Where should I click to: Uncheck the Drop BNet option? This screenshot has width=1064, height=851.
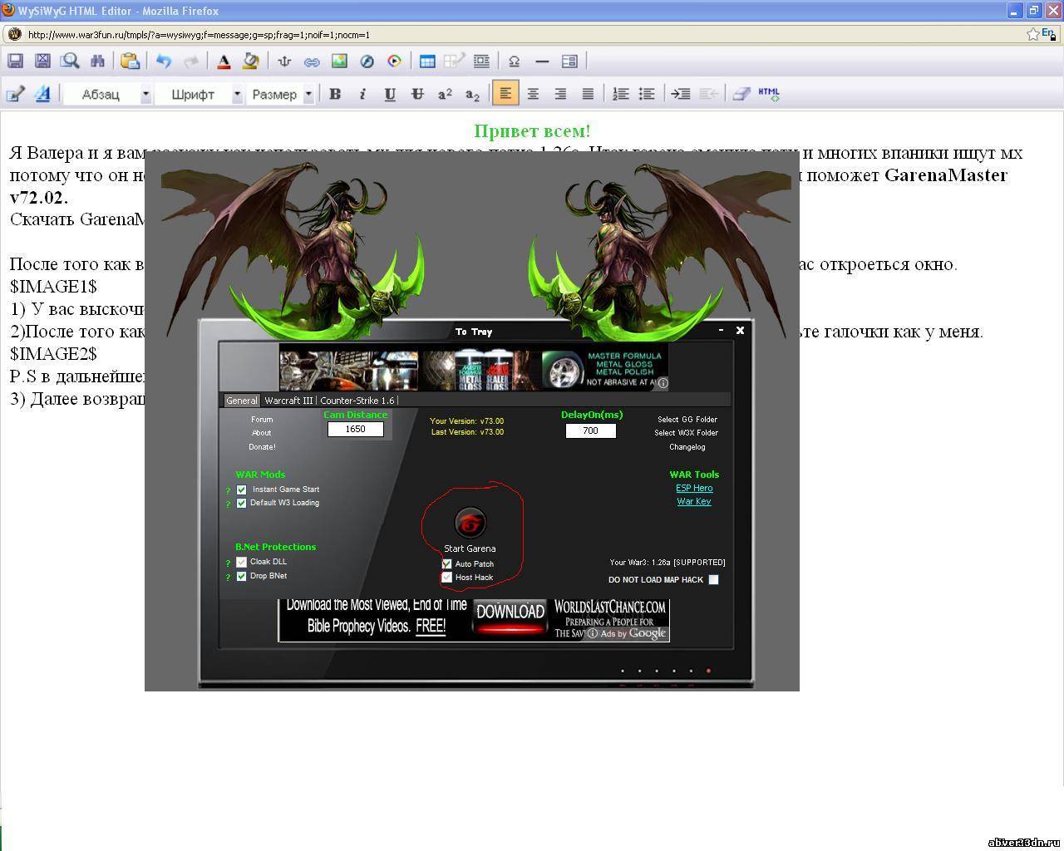pyautogui.click(x=242, y=576)
